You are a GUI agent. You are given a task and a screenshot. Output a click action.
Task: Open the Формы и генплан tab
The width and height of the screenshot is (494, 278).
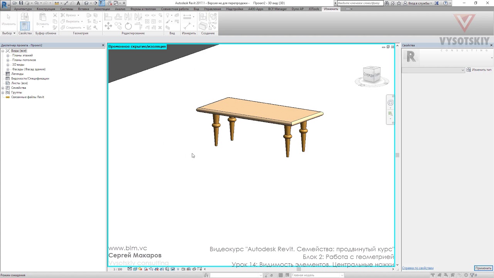[143, 9]
